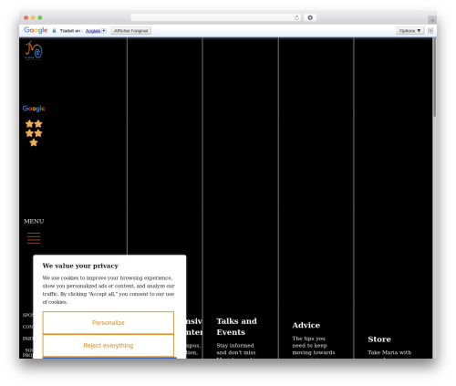Image resolution: width=456 pixels, height=386 pixels.
Task: Open the Advice section heading
Action: click(x=306, y=325)
